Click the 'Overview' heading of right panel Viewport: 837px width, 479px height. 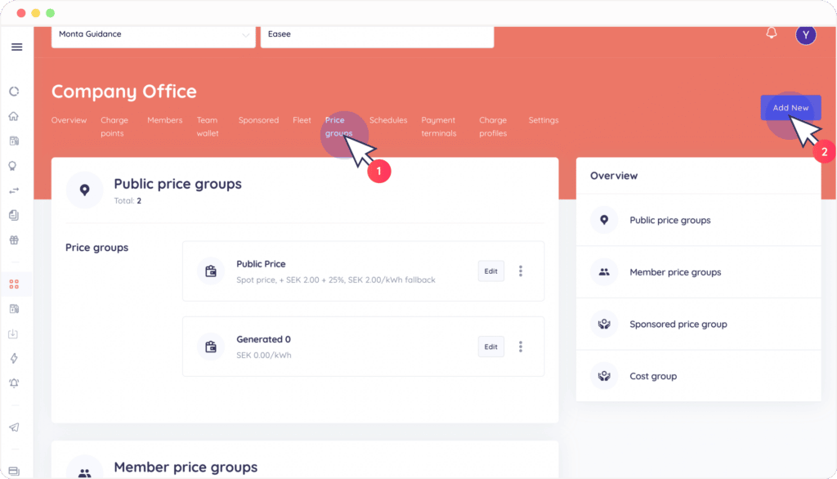(614, 176)
